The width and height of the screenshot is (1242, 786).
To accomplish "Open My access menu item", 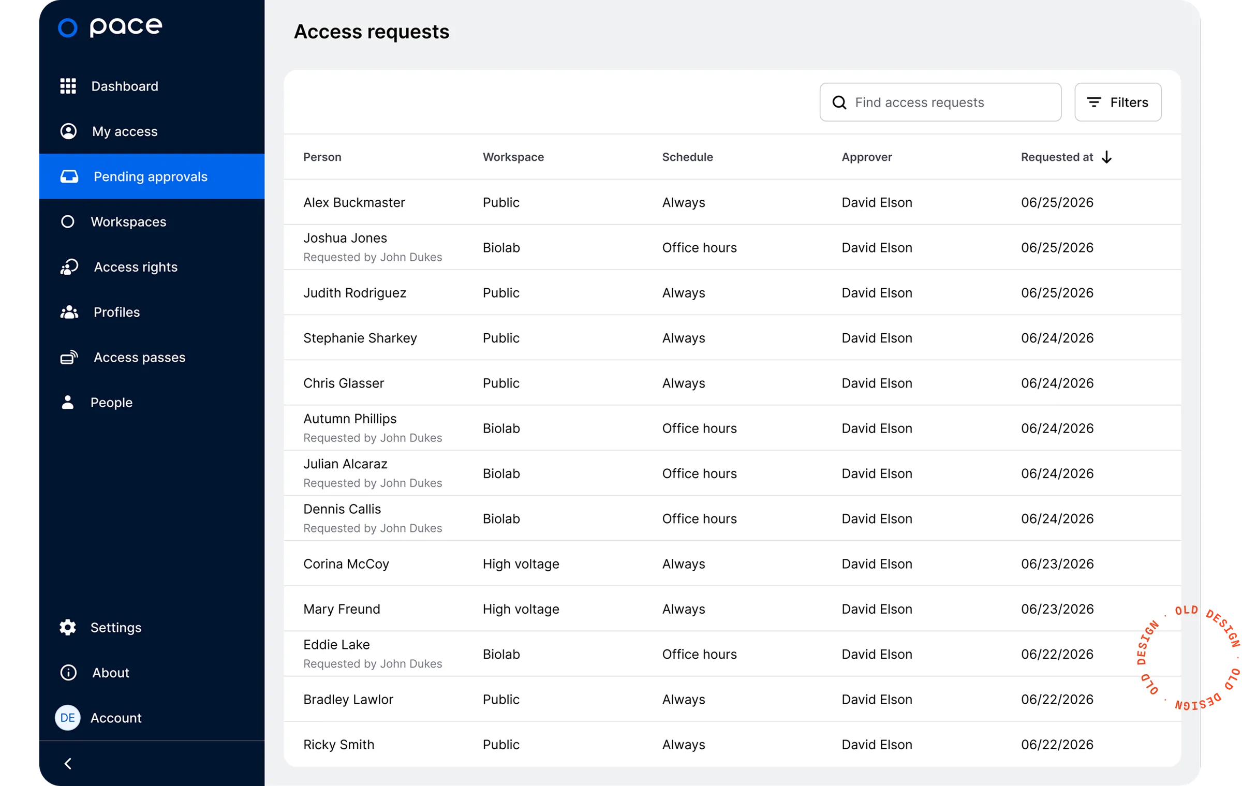I will point(152,131).
